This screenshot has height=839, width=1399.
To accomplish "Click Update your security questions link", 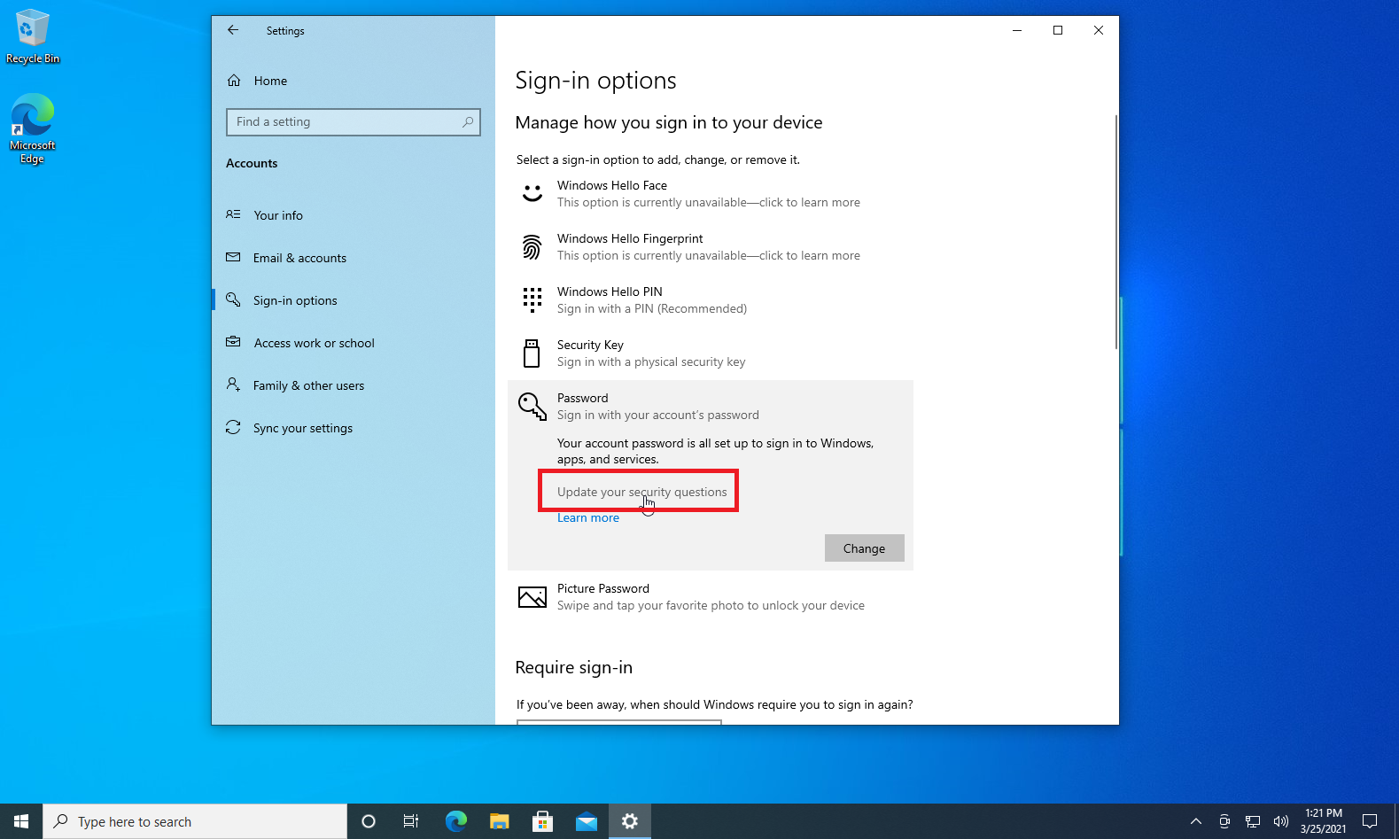I will coord(641,492).
